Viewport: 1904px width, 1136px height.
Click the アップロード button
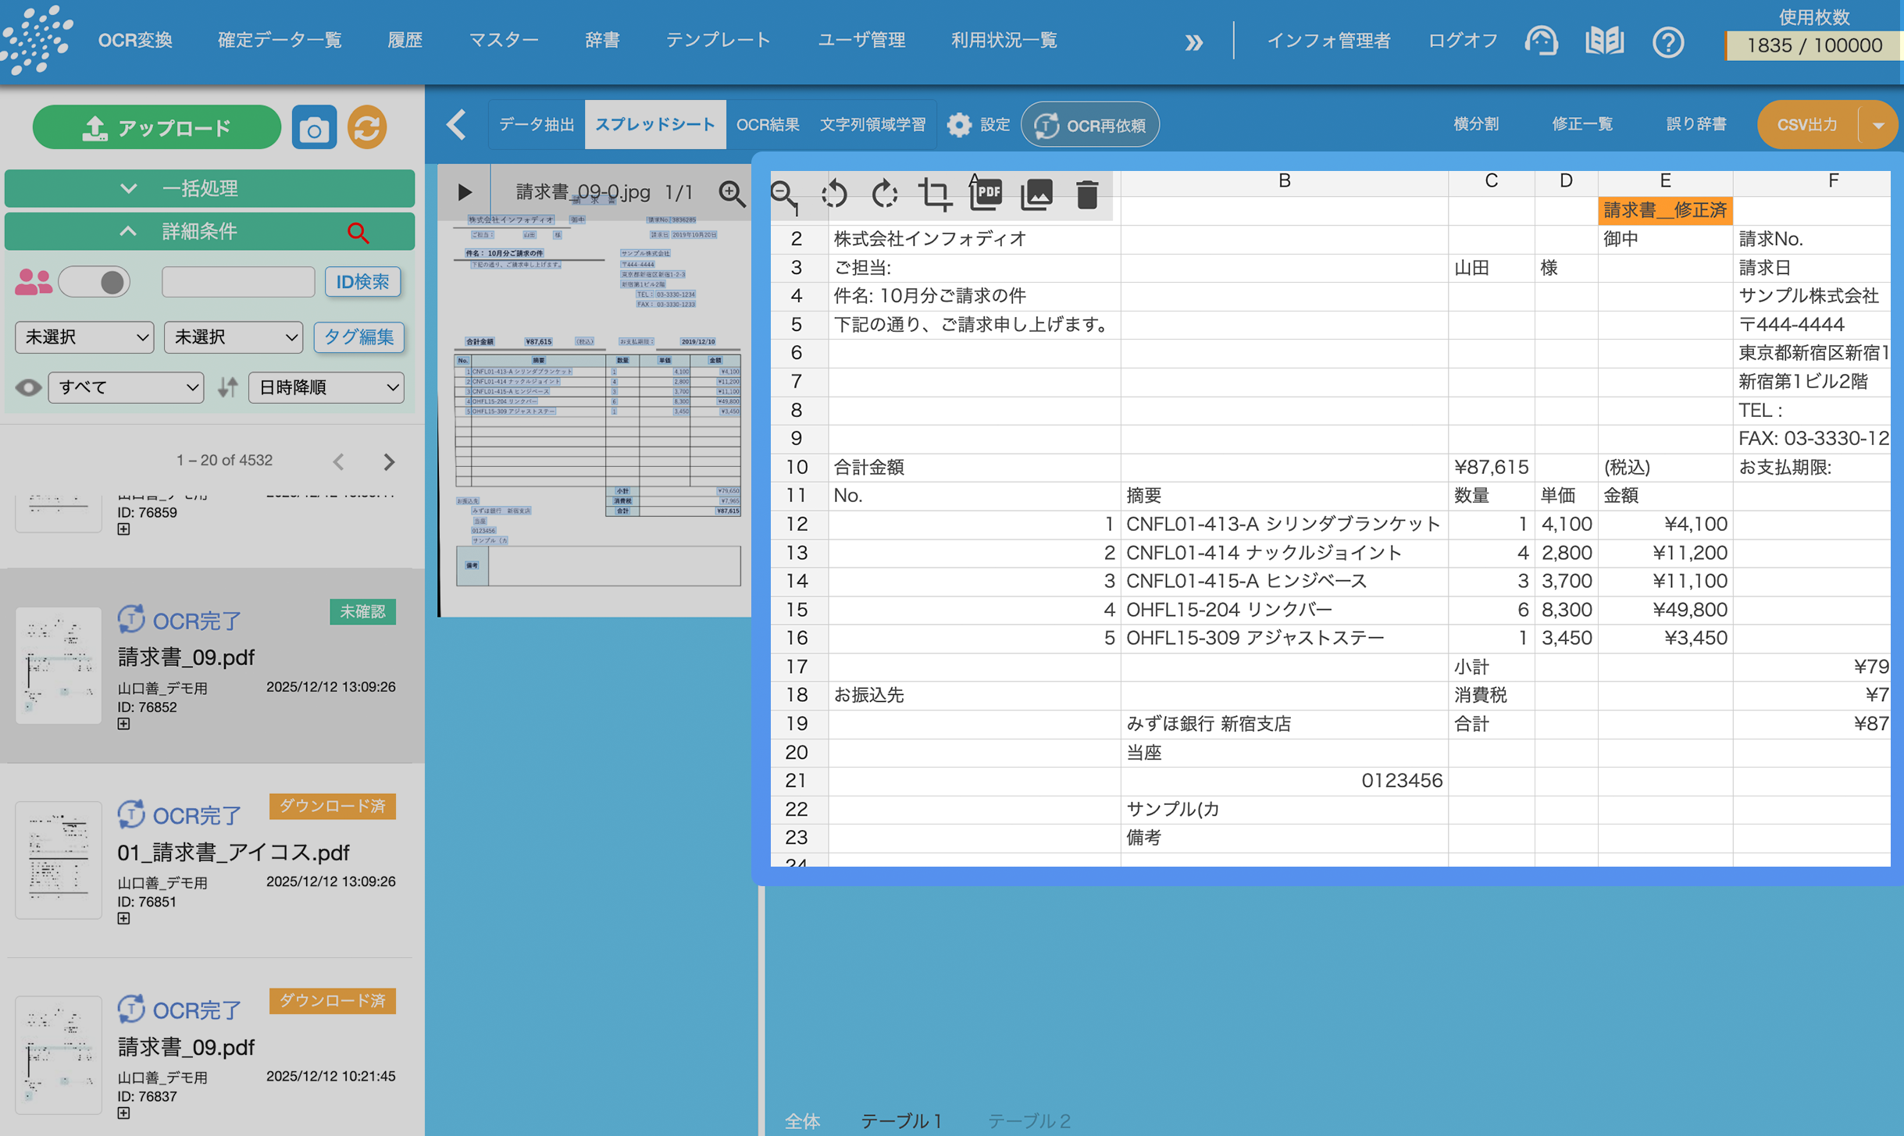[x=157, y=128]
